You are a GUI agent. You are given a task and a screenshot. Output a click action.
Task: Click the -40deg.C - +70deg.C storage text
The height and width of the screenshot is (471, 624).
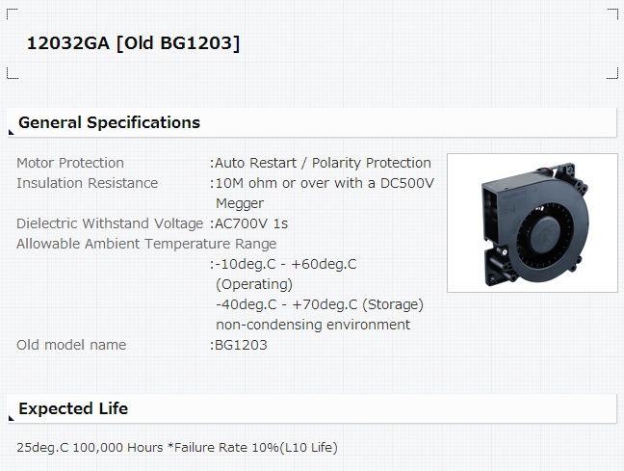point(320,304)
